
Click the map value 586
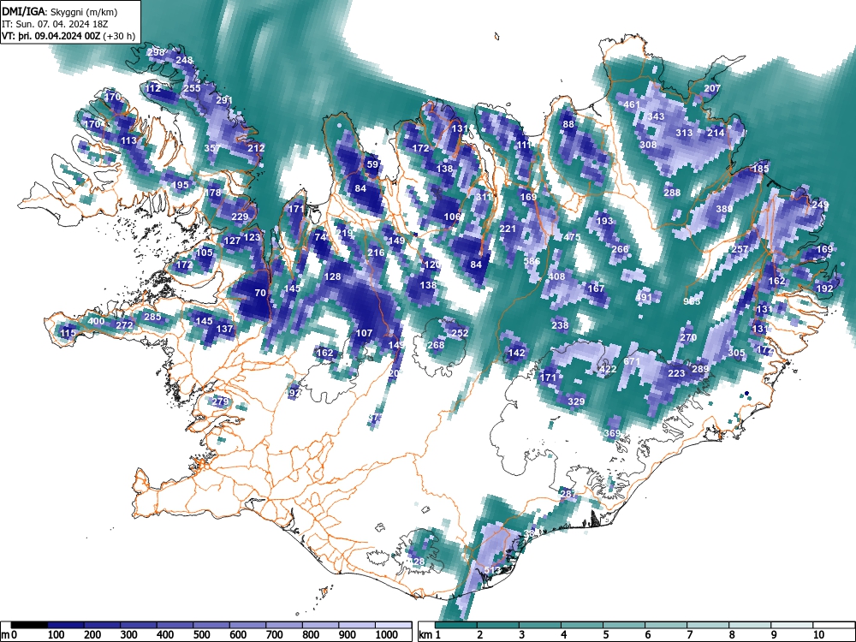tap(532, 261)
